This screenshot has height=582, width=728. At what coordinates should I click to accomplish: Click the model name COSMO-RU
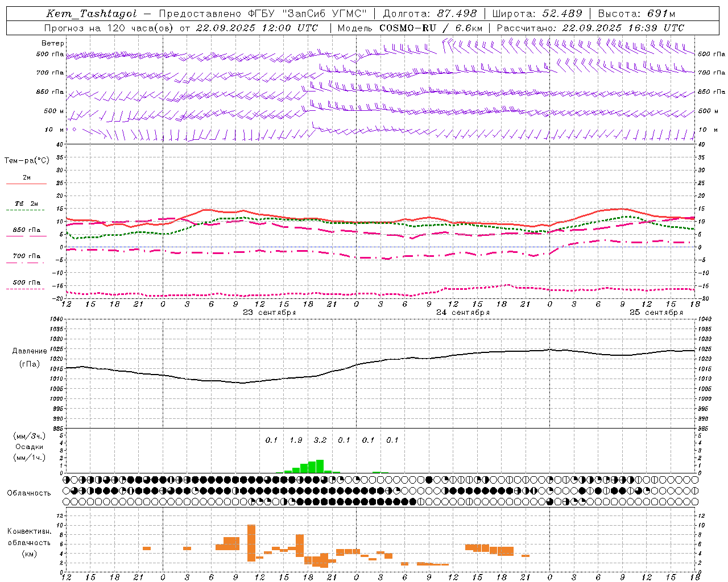pos(408,28)
